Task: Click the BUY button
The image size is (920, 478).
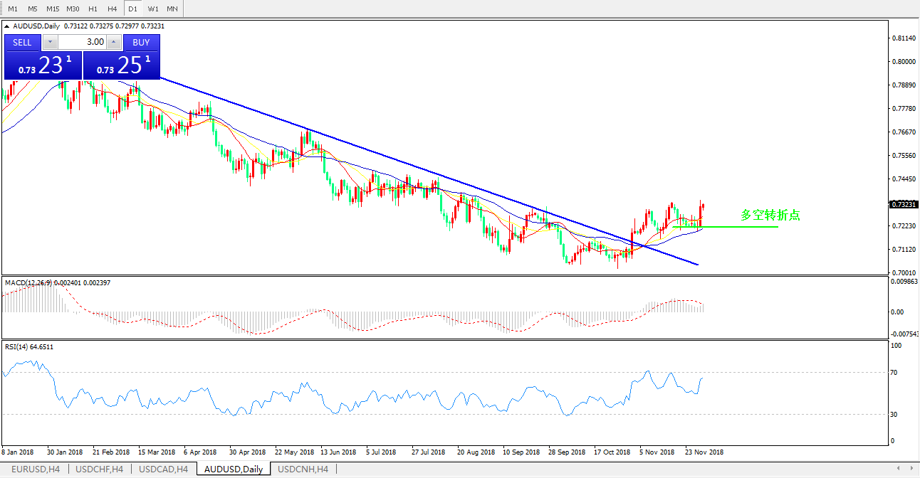Action: tap(141, 42)
